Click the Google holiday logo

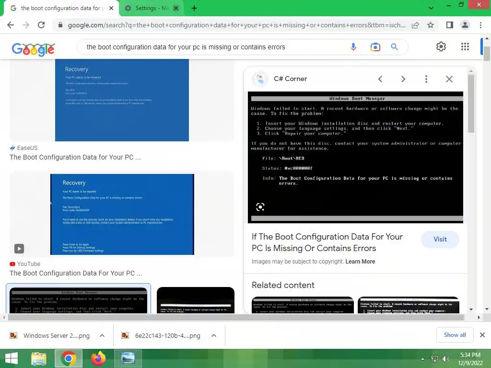(x=34, y=49)
